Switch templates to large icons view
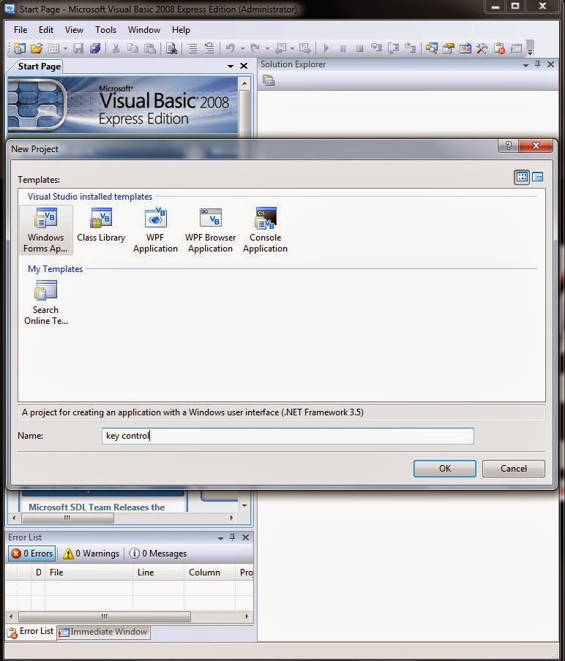 coord(522,177)
